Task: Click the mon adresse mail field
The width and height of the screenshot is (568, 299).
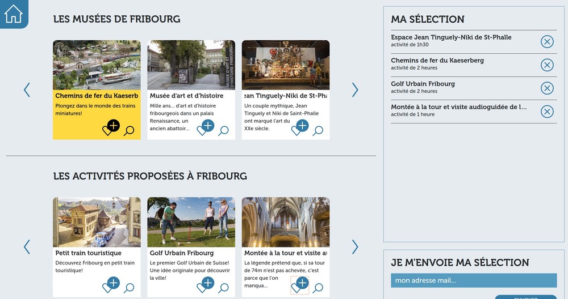Action: click(474, 280)
